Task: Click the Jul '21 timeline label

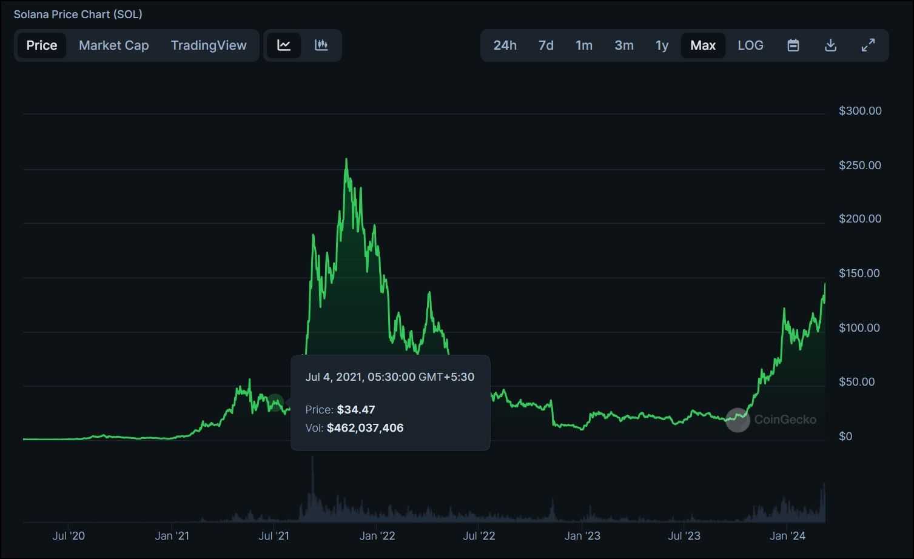Action: [x=274, y=536]
